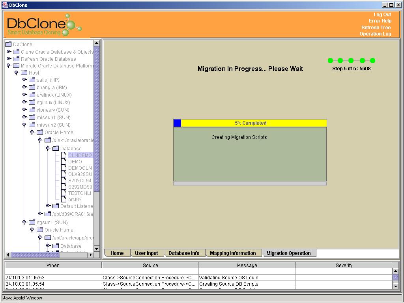Click the DbClone root folder icon
Screen dimensions: 404x303
(x=9, y=44)
